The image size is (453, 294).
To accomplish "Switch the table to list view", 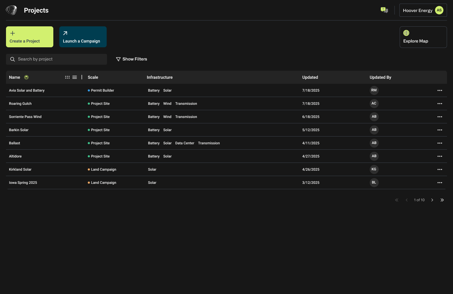I will click(75, 77).
